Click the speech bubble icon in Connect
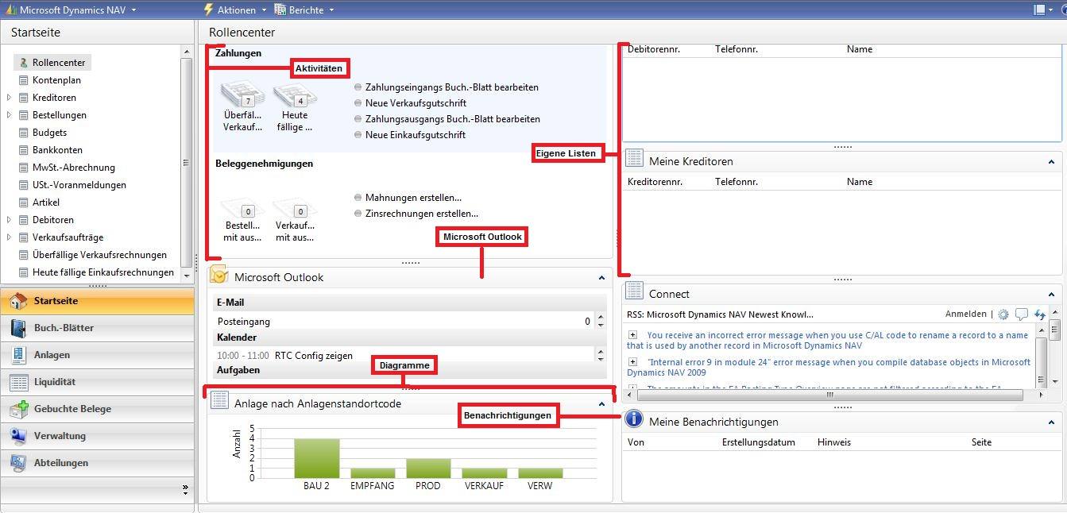This screenshot has height=513, width=1067. click(1022, 314)
